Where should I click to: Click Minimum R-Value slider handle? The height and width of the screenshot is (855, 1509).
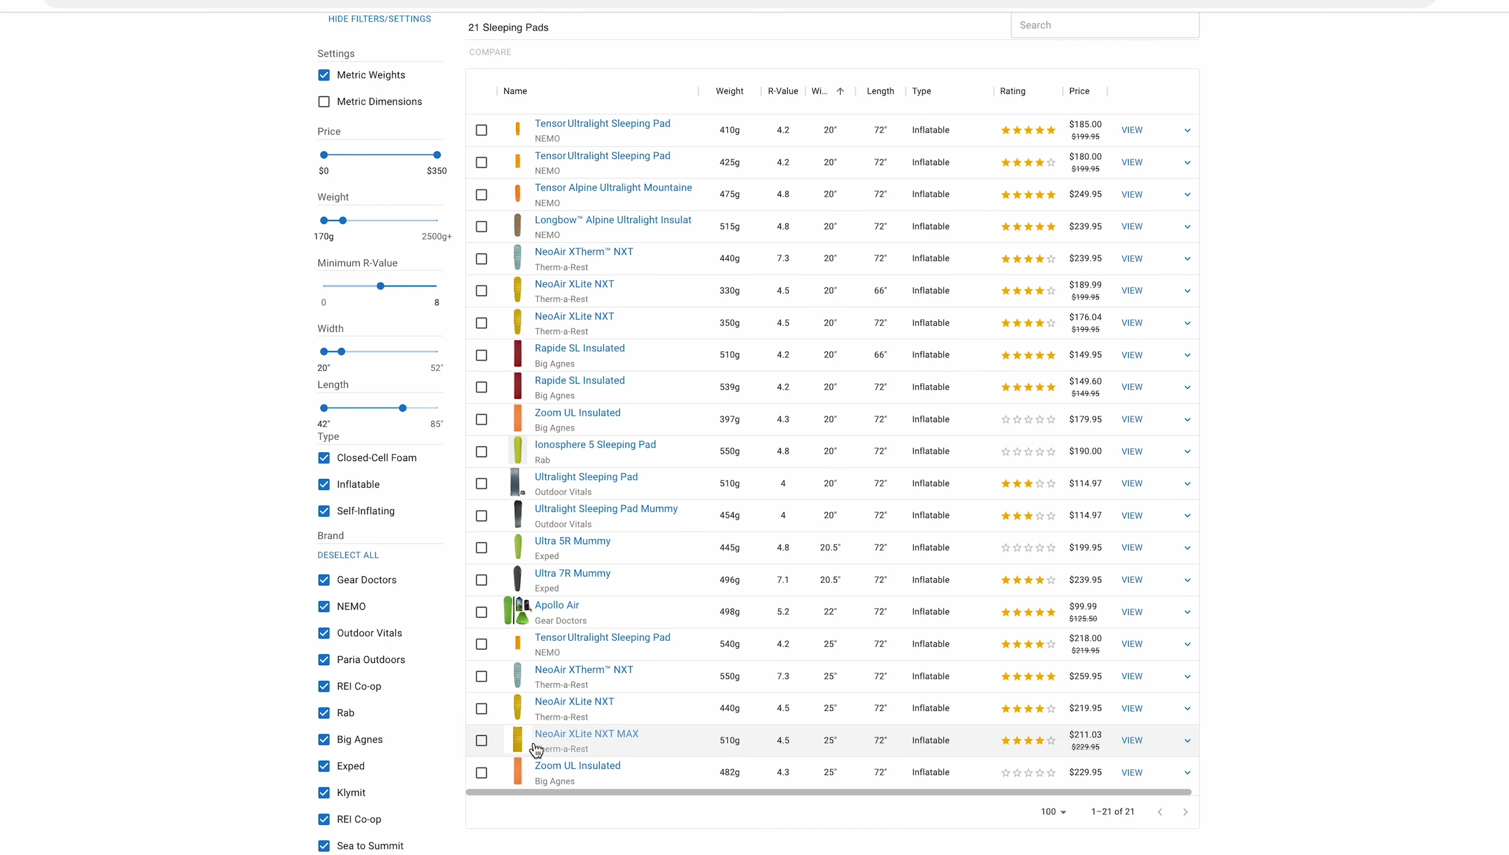(381, 286)
